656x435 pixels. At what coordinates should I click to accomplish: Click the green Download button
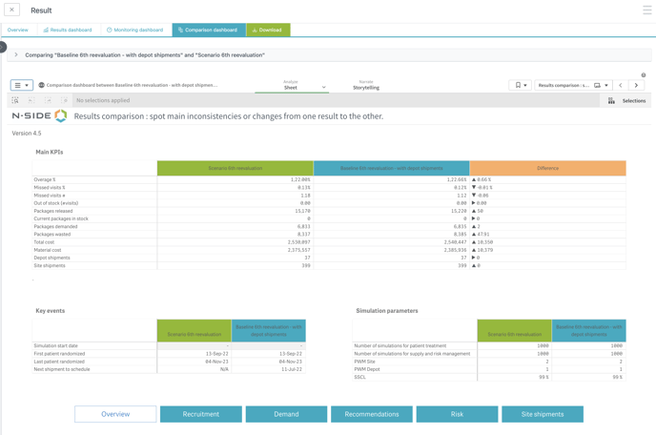[268, 30]
